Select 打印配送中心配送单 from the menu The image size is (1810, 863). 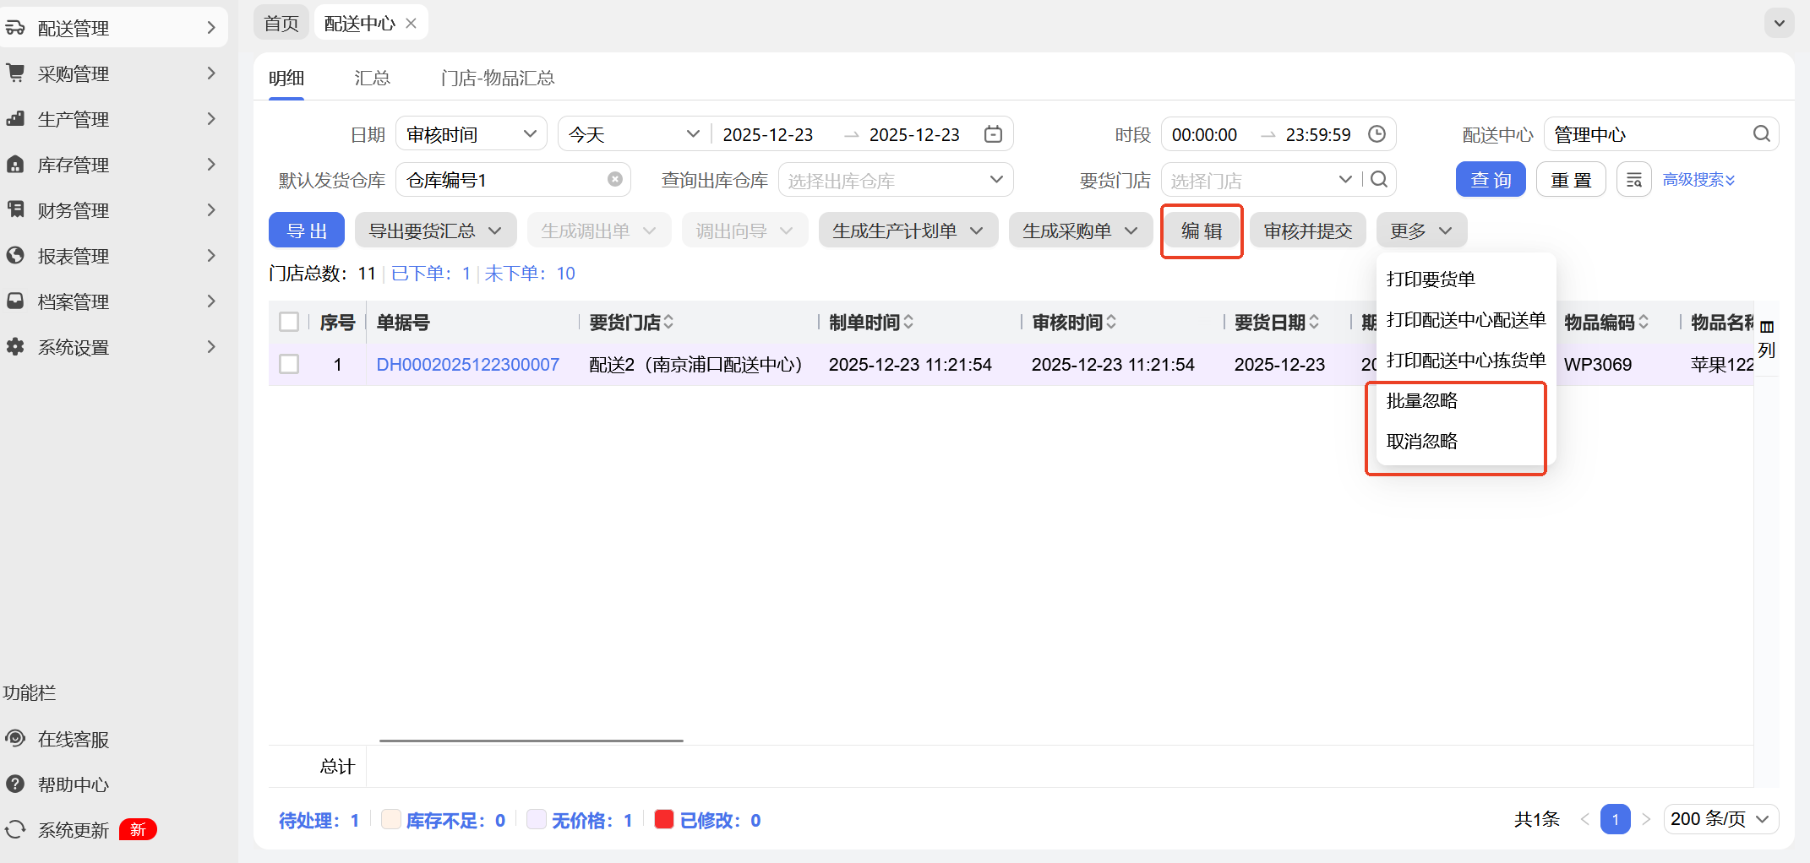click(x=1466, y=319)
